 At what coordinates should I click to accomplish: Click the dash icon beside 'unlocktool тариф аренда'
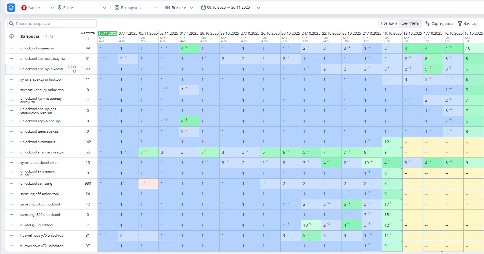click(12, 121)
